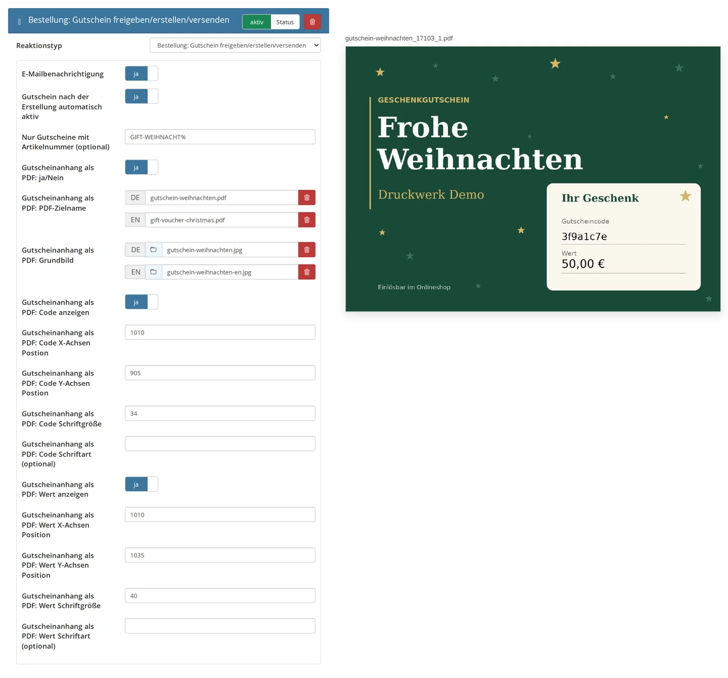728x678 pixels.
Task: Click Code Schriftgröße field 34
Action: point(220,413)
